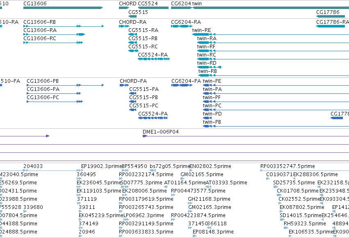Open the CG6204-PA protein label
349x238 pixels.
click(186, 81)
